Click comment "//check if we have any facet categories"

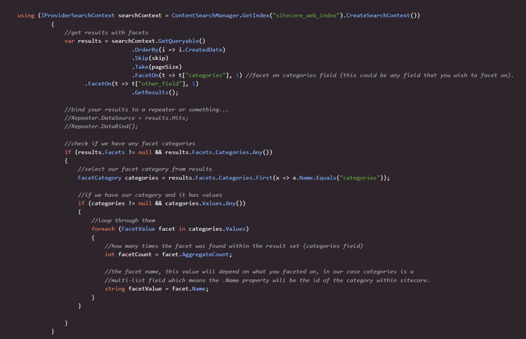130,143
